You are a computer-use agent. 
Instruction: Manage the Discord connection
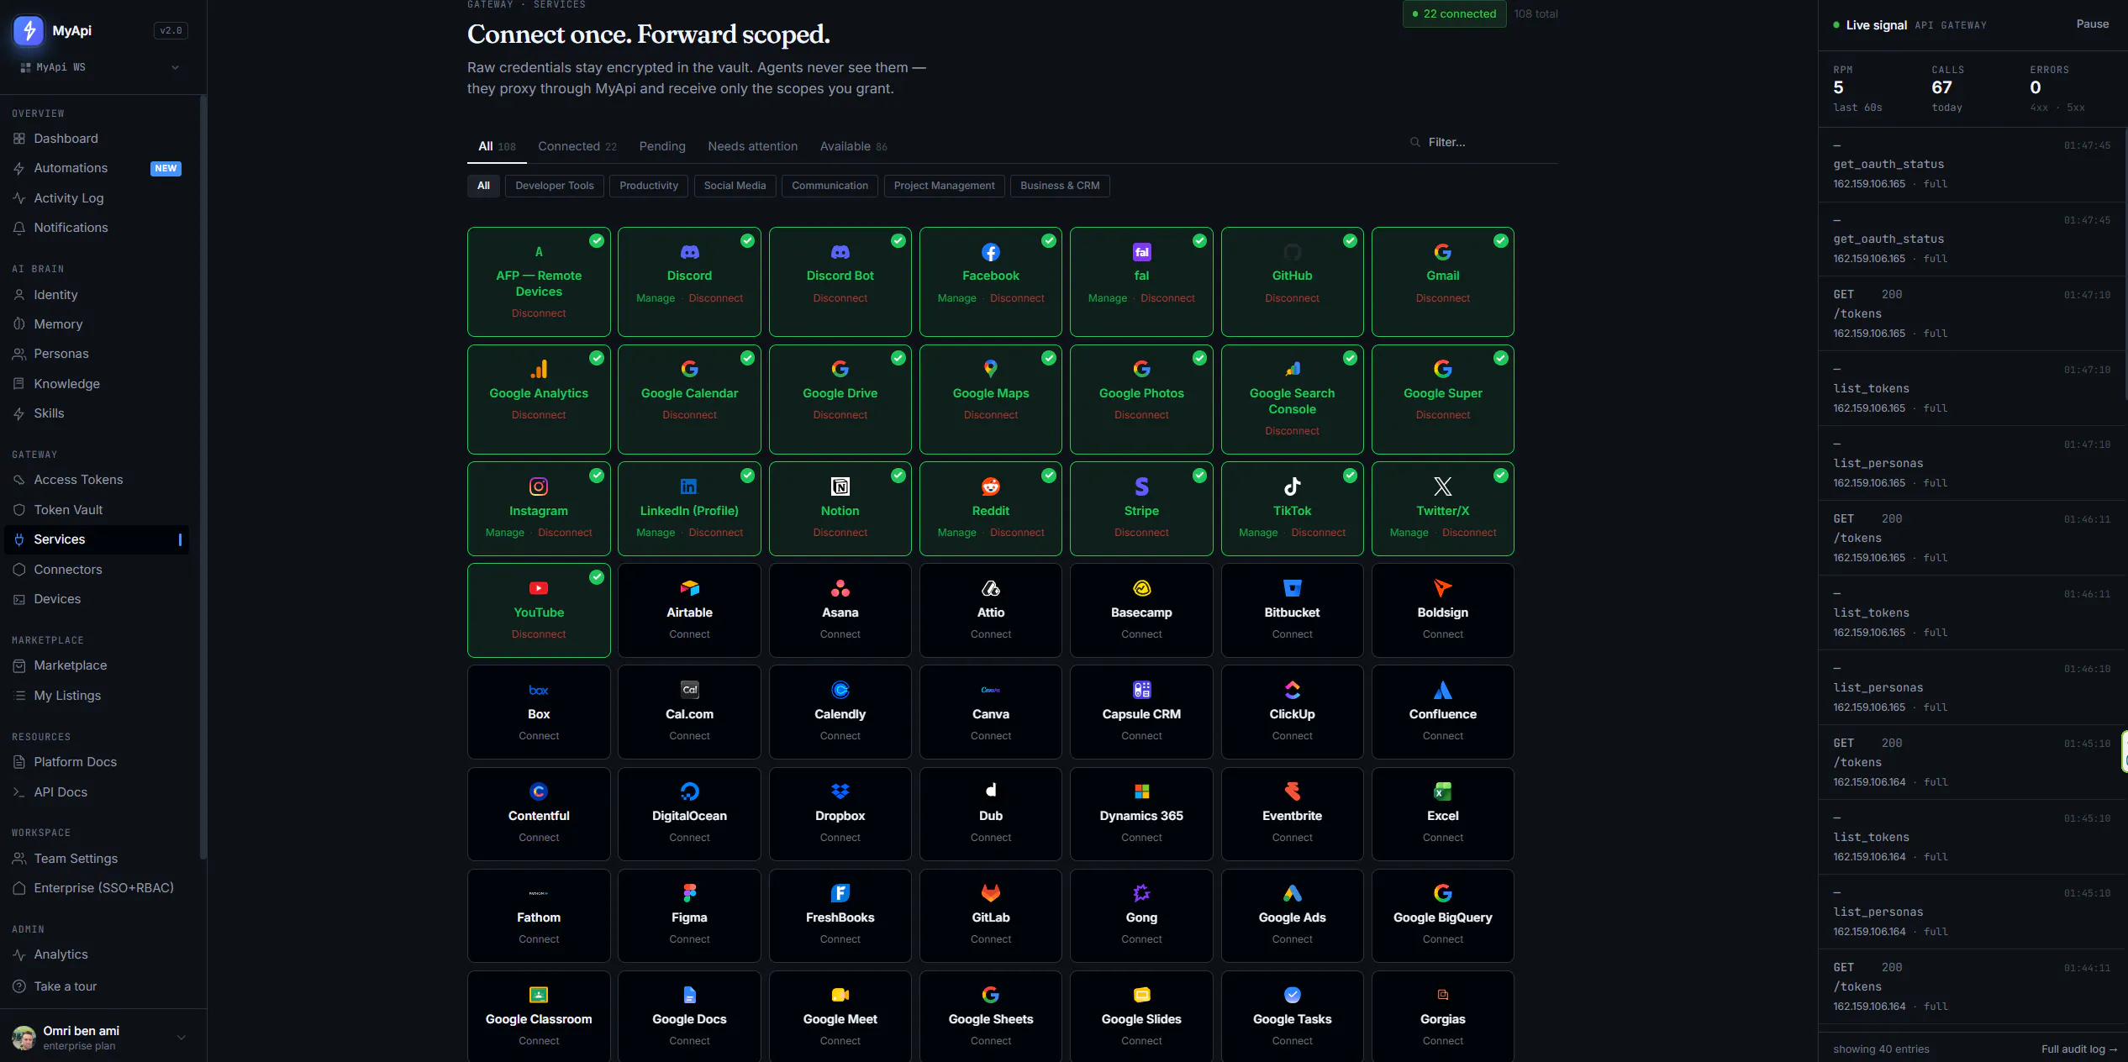(x=656, y=298)
